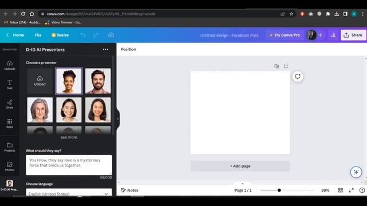Reload the Canva page
Image resolution: width=367 pixels, height=206 pixels.
23,14
